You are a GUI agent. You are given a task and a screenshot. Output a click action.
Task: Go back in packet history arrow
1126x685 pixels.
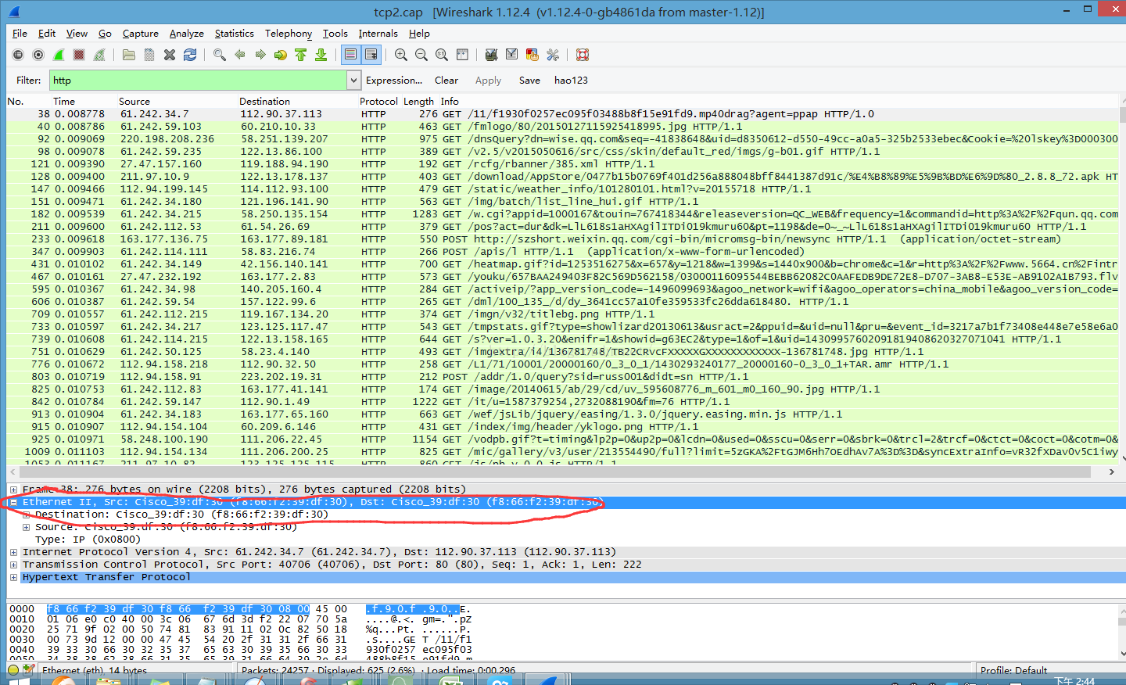(240, 55)
